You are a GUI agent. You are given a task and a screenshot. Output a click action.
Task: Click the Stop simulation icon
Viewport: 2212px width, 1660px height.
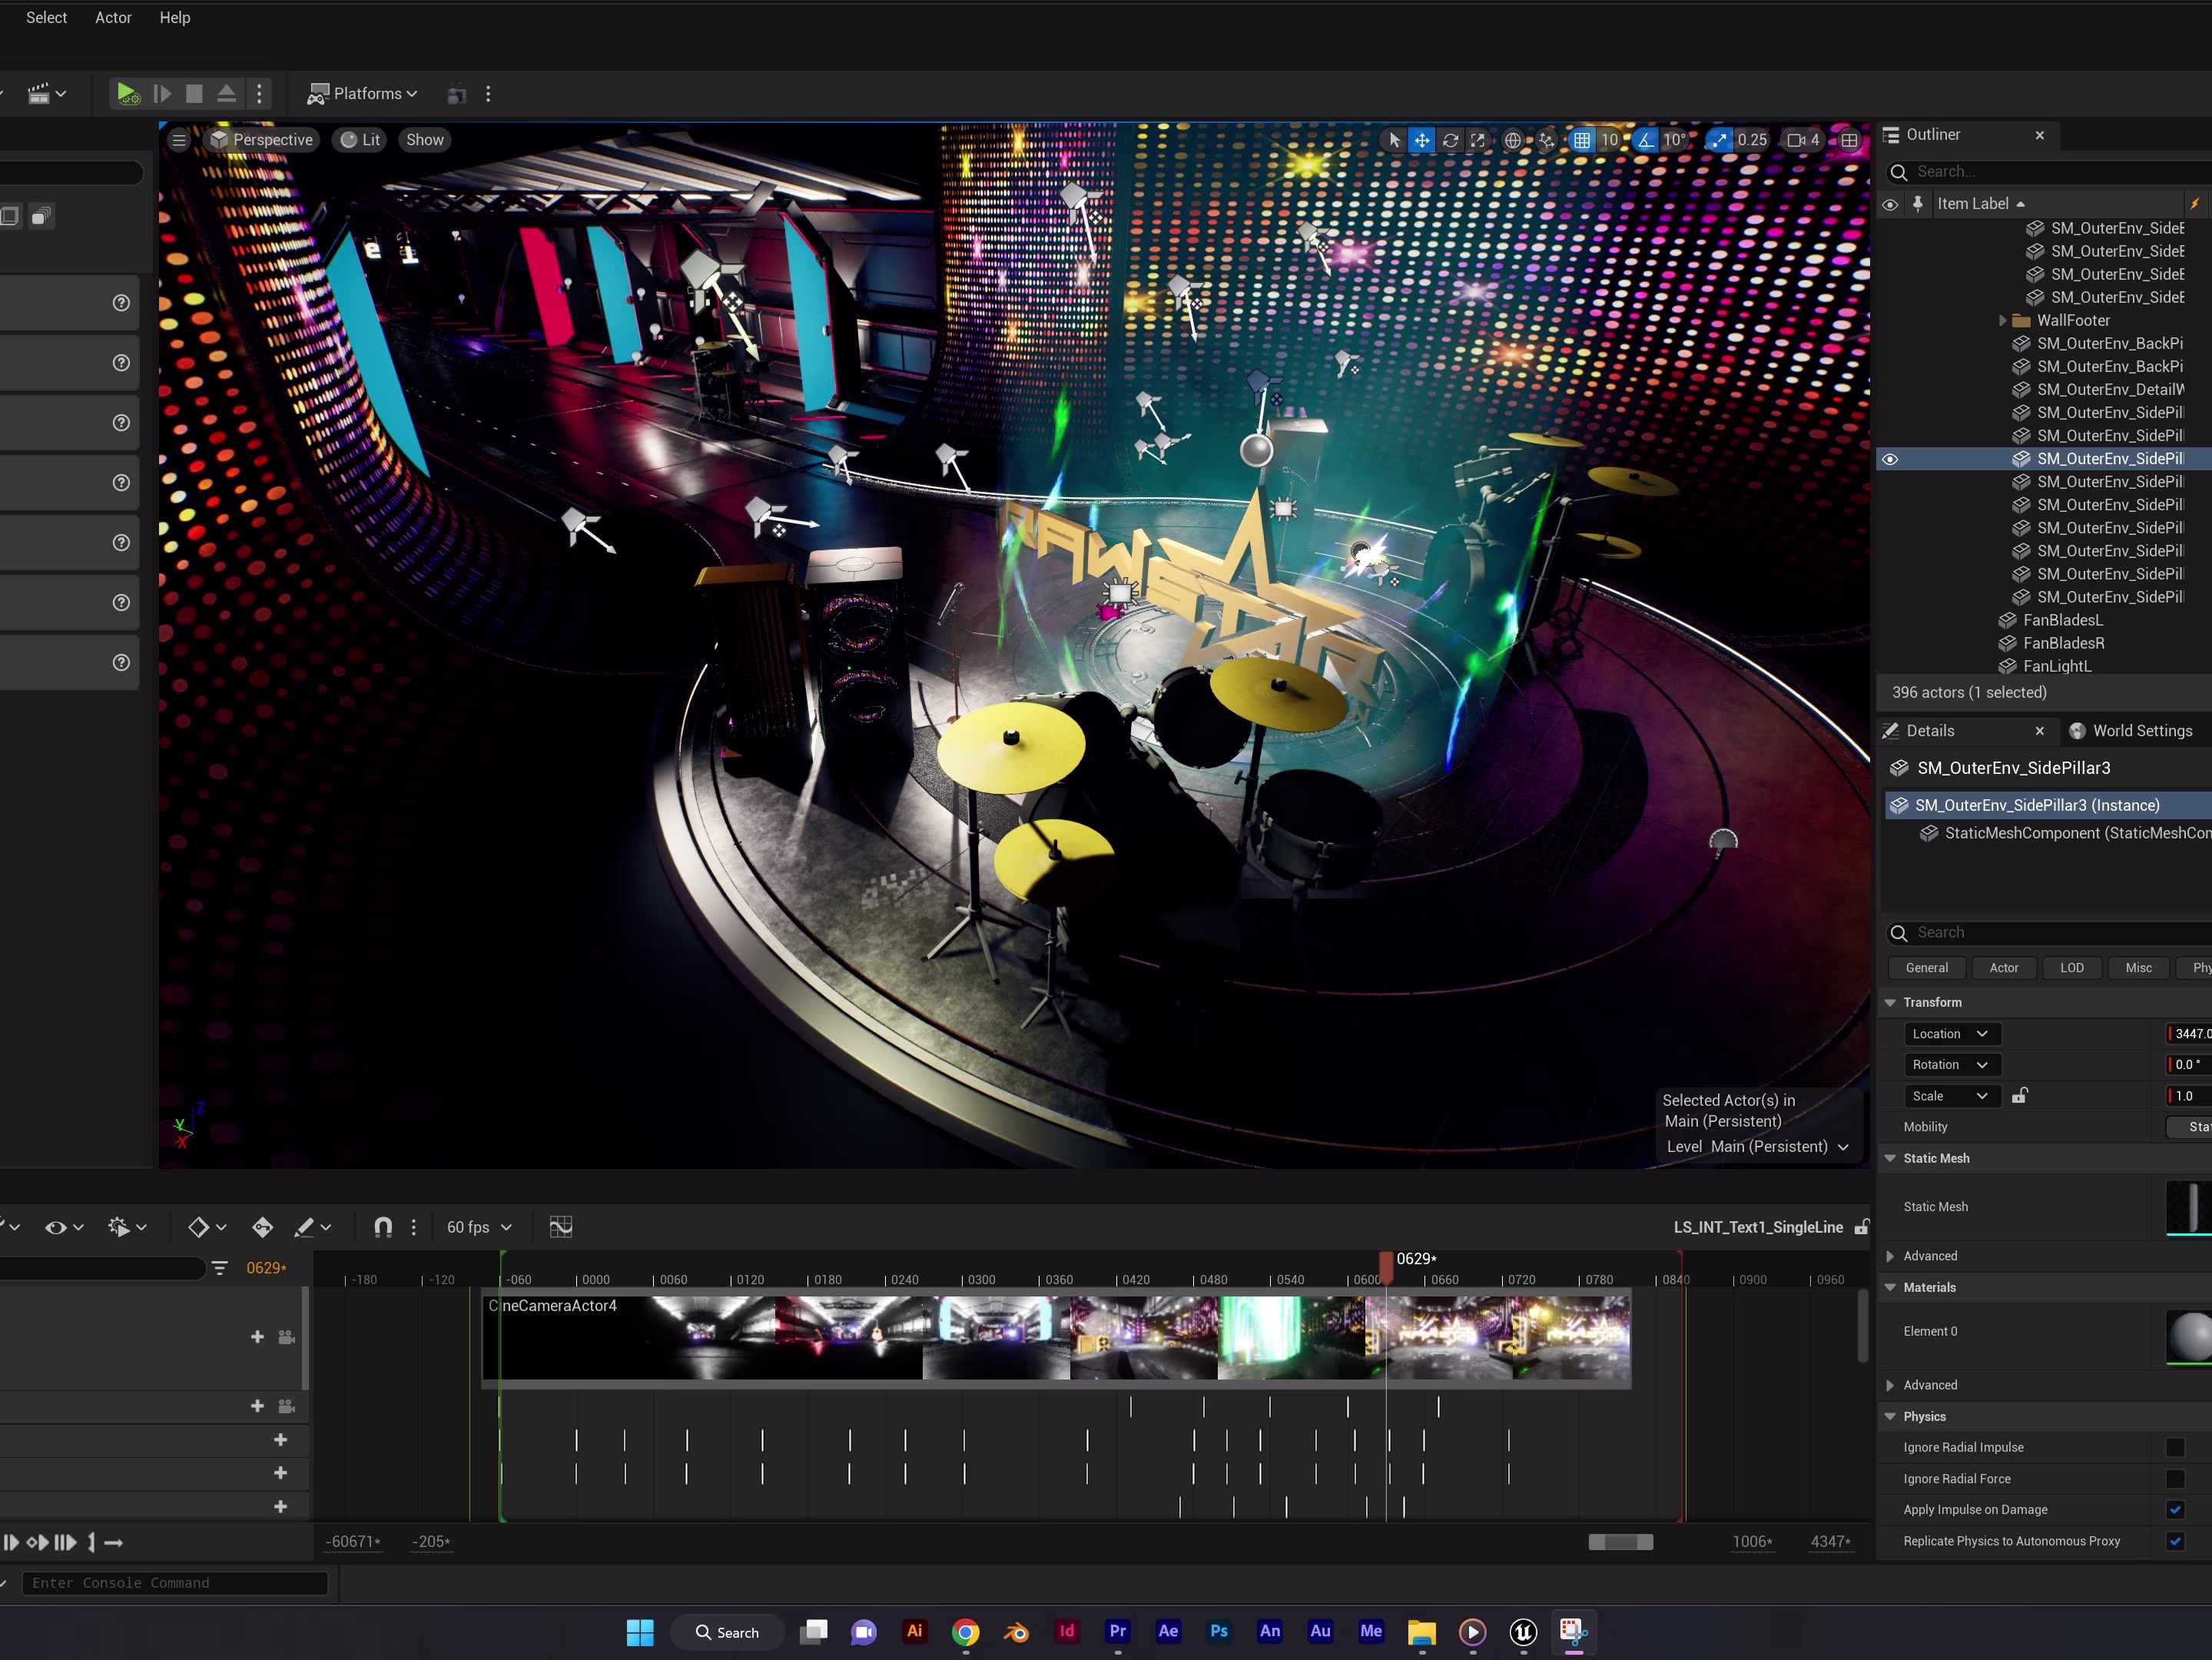(194, 94)
